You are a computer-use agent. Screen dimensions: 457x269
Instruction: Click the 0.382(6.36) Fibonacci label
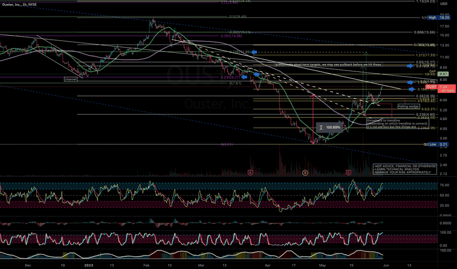pyautogui.click(x=426, y=96)
